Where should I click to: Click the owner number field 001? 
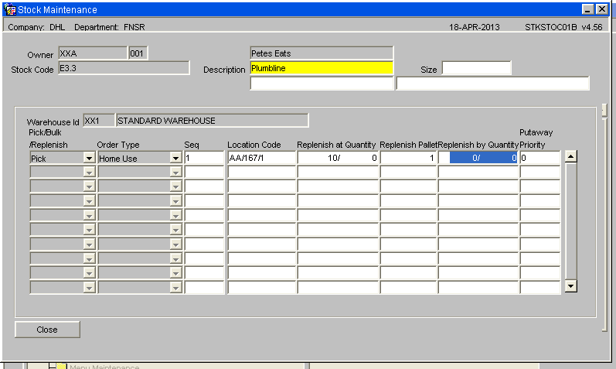[x=138, y=53]
